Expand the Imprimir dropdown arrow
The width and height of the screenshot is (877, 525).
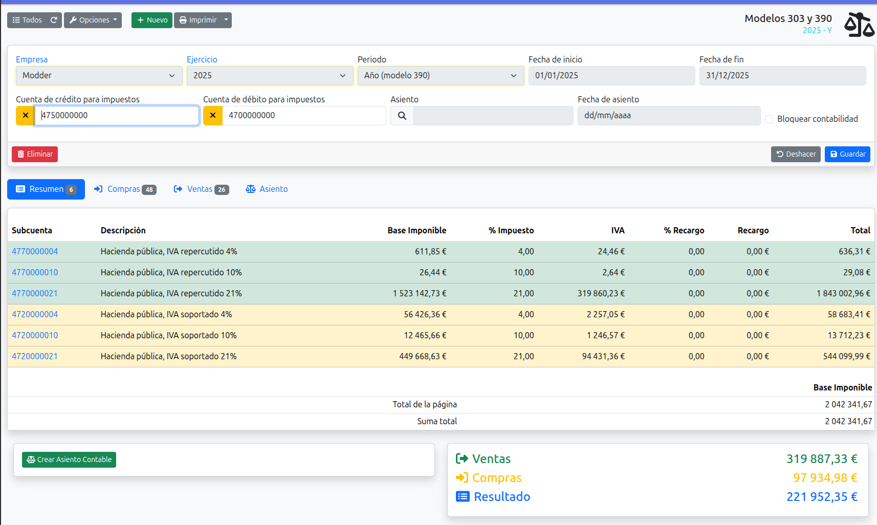[226, 20]
